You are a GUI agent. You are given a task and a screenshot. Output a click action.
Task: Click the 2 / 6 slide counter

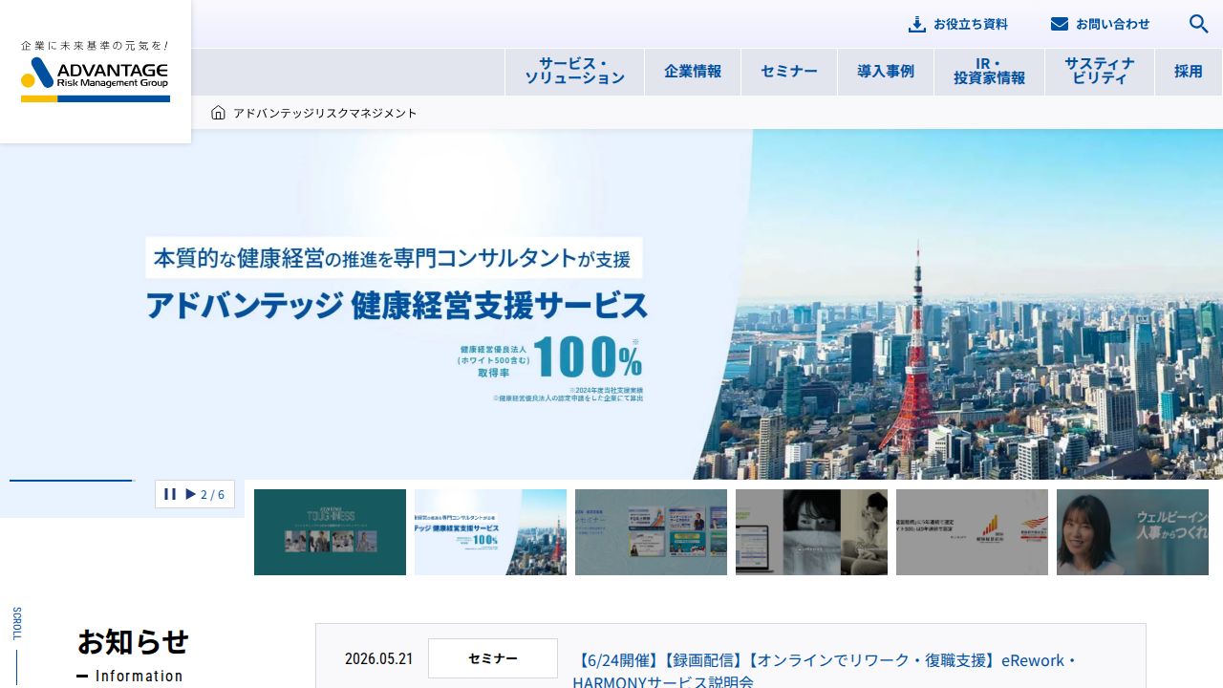click(x=213, y=495)
